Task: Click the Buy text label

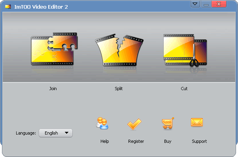Action: [x=168, y=141]
